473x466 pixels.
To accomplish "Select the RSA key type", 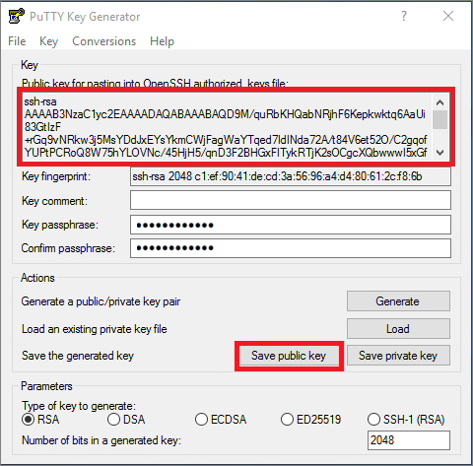I will click(x=40, y=420).
